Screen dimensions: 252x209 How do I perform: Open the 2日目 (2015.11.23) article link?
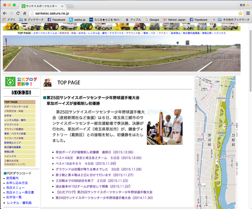[92, 181]
